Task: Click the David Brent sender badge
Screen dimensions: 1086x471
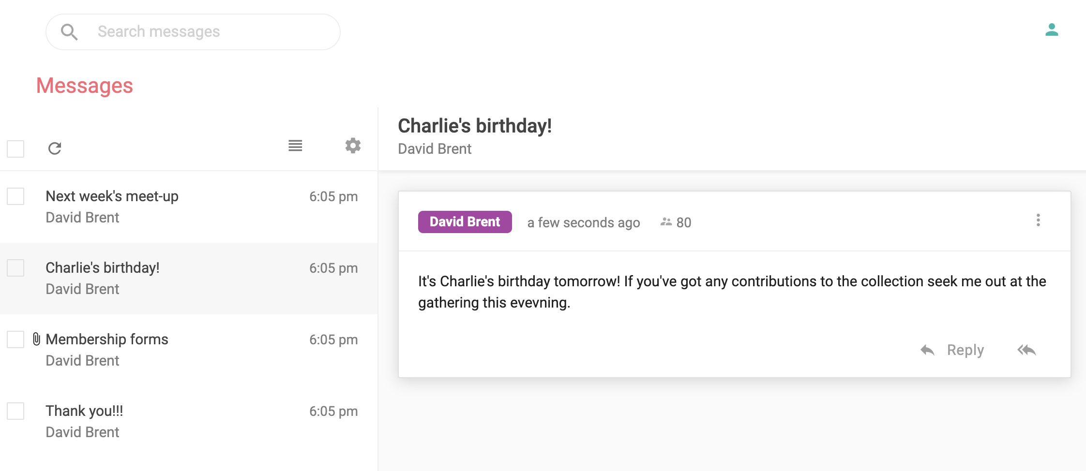Action: (x=465, y=222)
